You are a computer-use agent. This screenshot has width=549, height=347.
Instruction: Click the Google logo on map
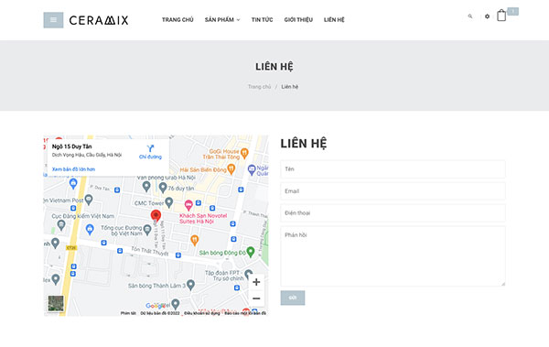(156, 306)
